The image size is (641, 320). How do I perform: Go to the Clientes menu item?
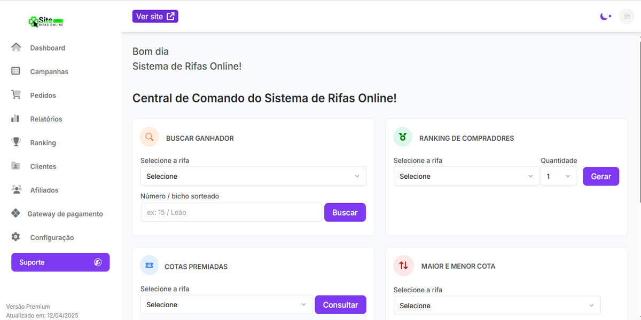click(x=43, y=166)
